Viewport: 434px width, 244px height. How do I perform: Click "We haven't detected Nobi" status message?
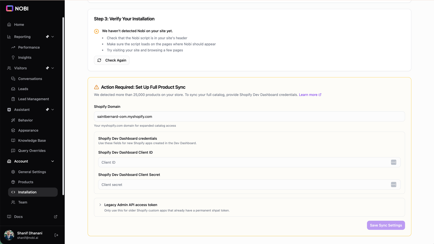[x=137, y=31]
